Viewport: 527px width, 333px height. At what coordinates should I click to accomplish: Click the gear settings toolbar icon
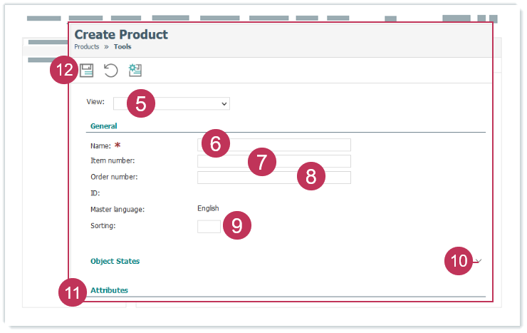point(135,70)
